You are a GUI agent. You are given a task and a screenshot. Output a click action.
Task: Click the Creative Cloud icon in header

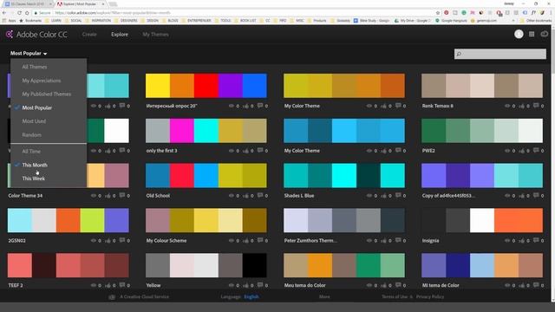544,34
